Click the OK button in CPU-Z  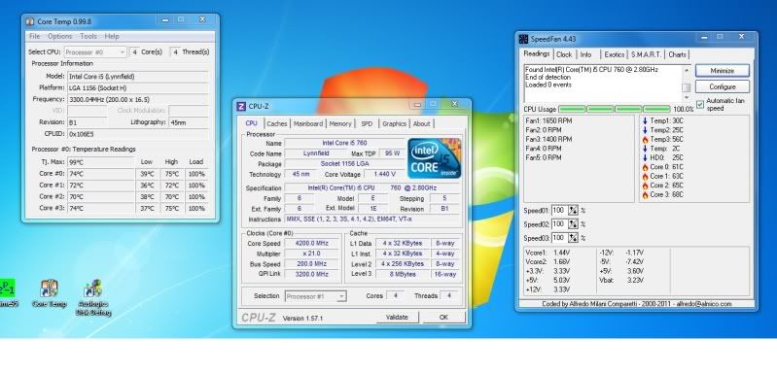443,318
